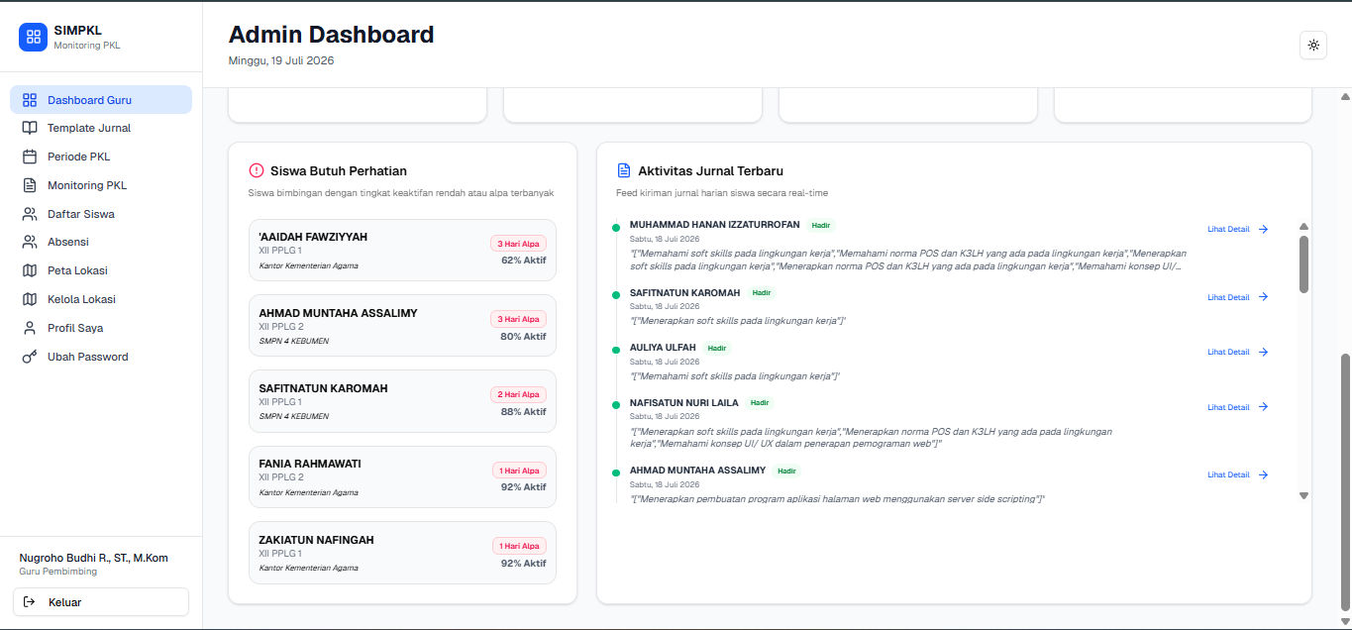Click the Periode PKL calendar icon
1352x630 pixels.
[30, 157]
